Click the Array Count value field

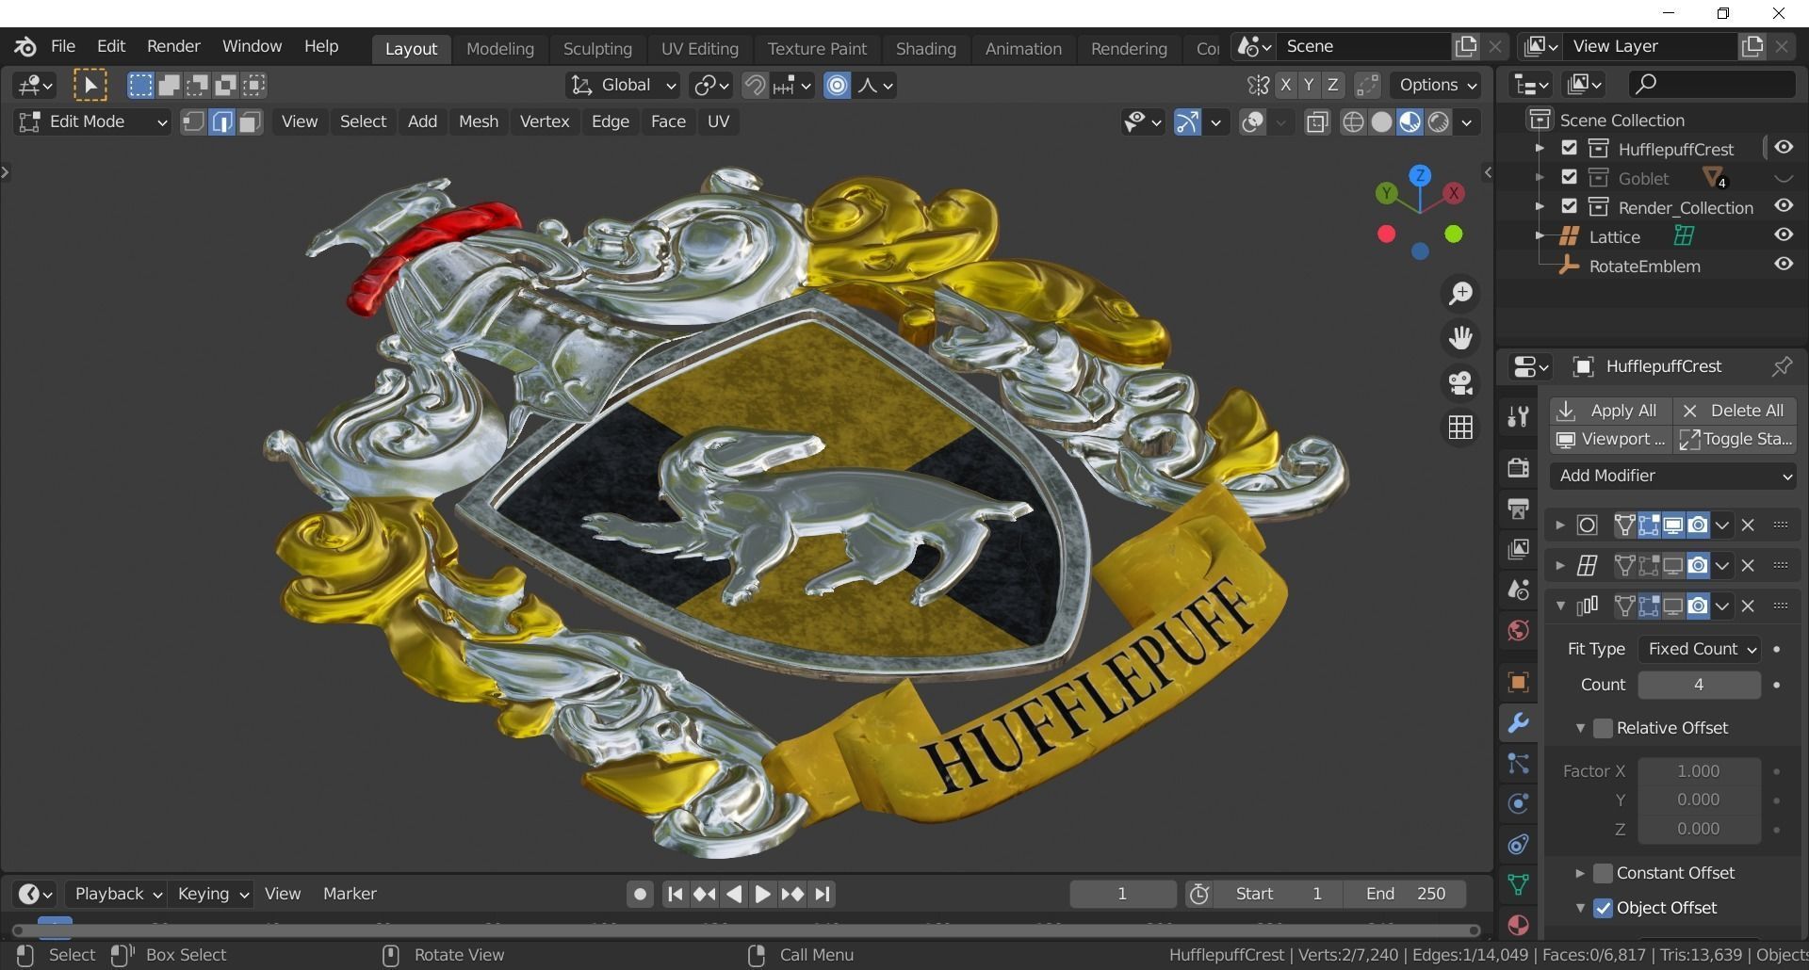1699,685
